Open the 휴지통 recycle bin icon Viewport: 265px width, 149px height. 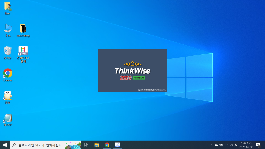tap(8, 53)
